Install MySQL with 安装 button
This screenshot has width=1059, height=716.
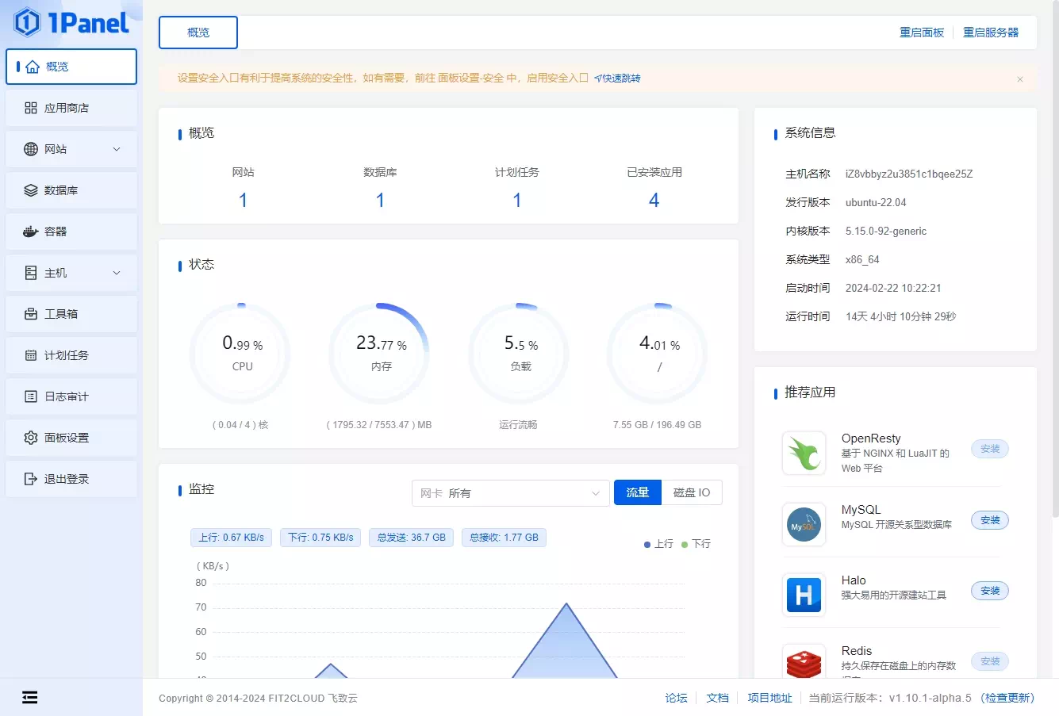coord(990,520)
